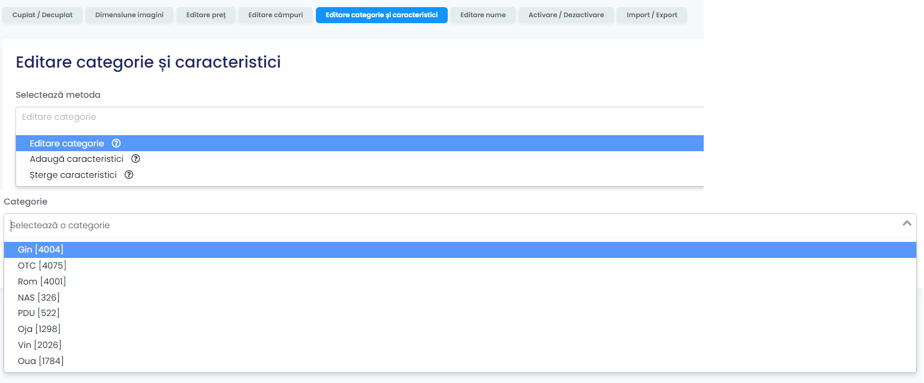The height and width of the screenshot is (383, 924).
Task: Open the Editare câmpuri tab
Action: coord(276,15)
